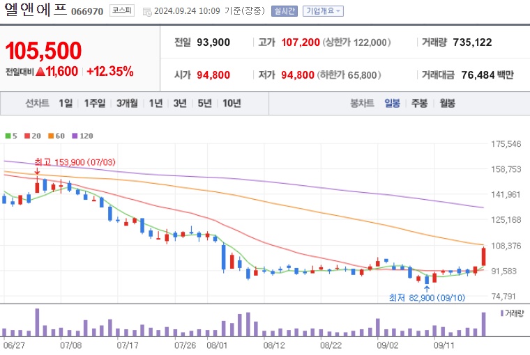Click the 최고 153,900 (07/03) annotation

[x=75, y=162]
